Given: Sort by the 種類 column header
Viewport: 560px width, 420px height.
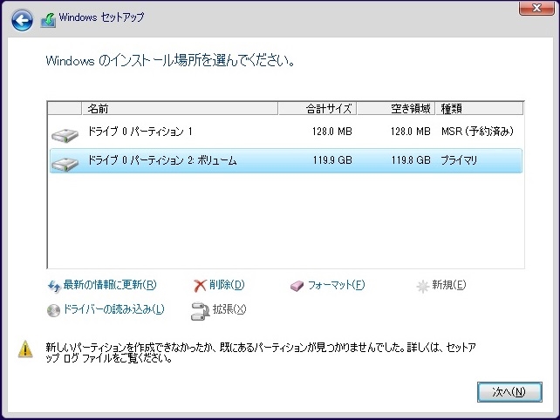Looking at the screenshot, I should point(479,108).
